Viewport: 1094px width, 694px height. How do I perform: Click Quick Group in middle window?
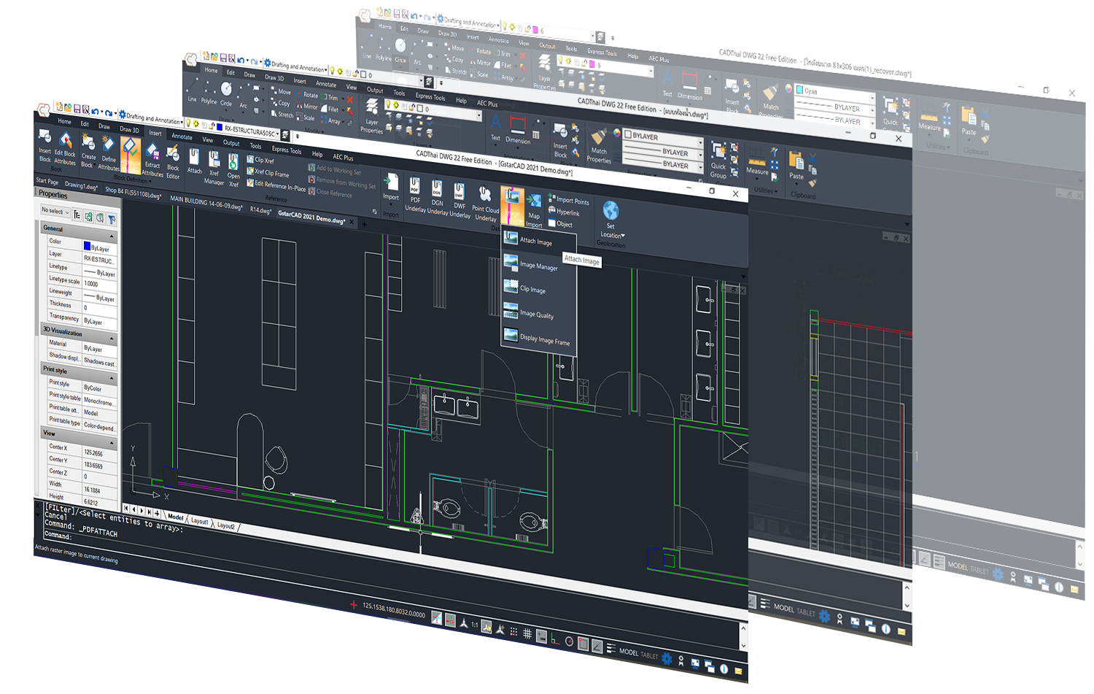coord(718,161)
